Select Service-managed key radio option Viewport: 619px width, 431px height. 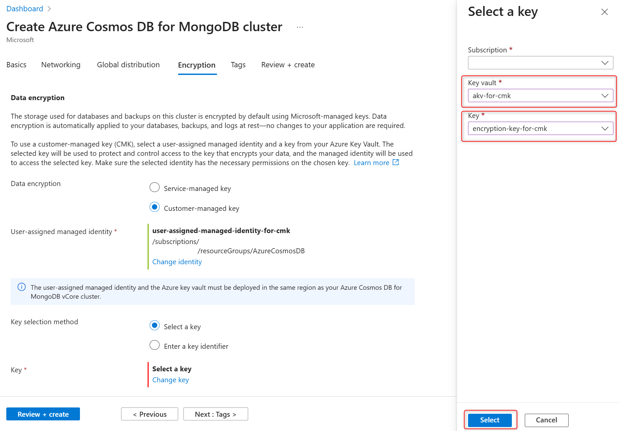[155, 188]
